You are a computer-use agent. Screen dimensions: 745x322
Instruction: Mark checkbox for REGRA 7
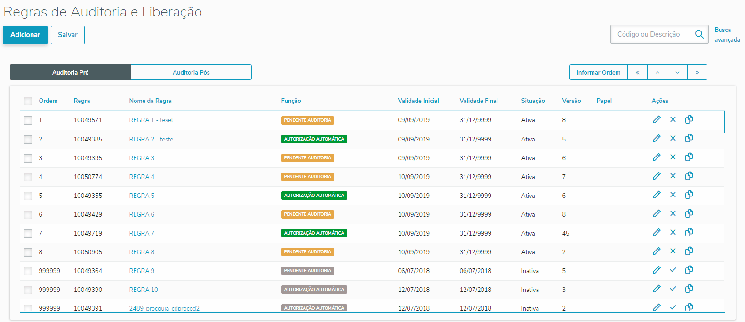click(28, 234)
